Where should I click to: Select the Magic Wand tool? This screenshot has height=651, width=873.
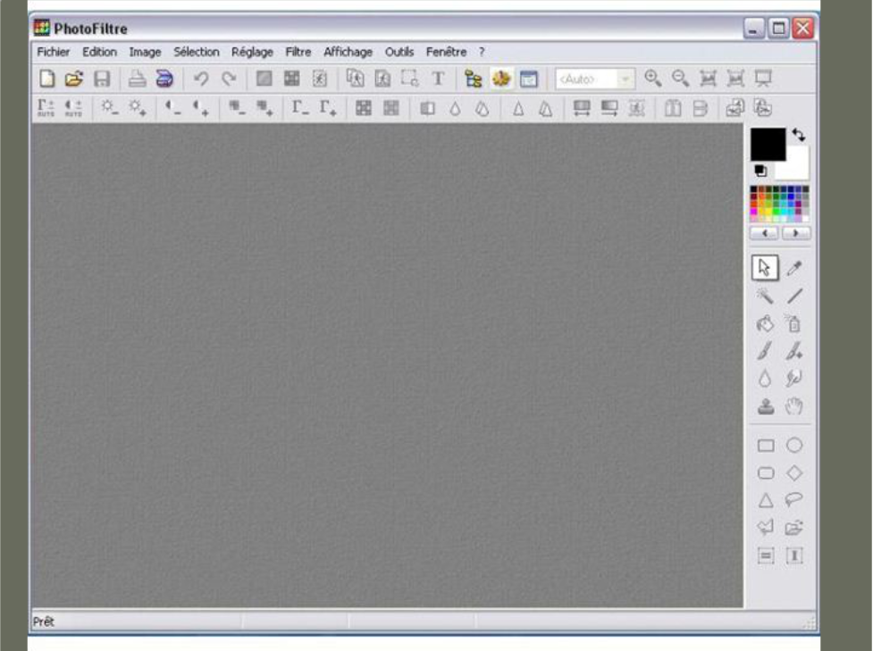point(765,296)
